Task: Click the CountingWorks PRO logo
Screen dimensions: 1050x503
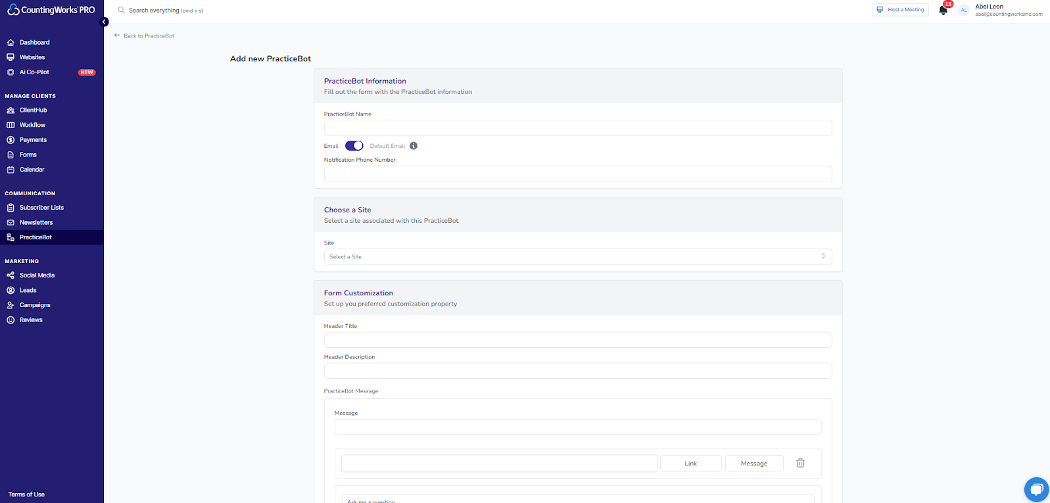Action: pos(51,10)
